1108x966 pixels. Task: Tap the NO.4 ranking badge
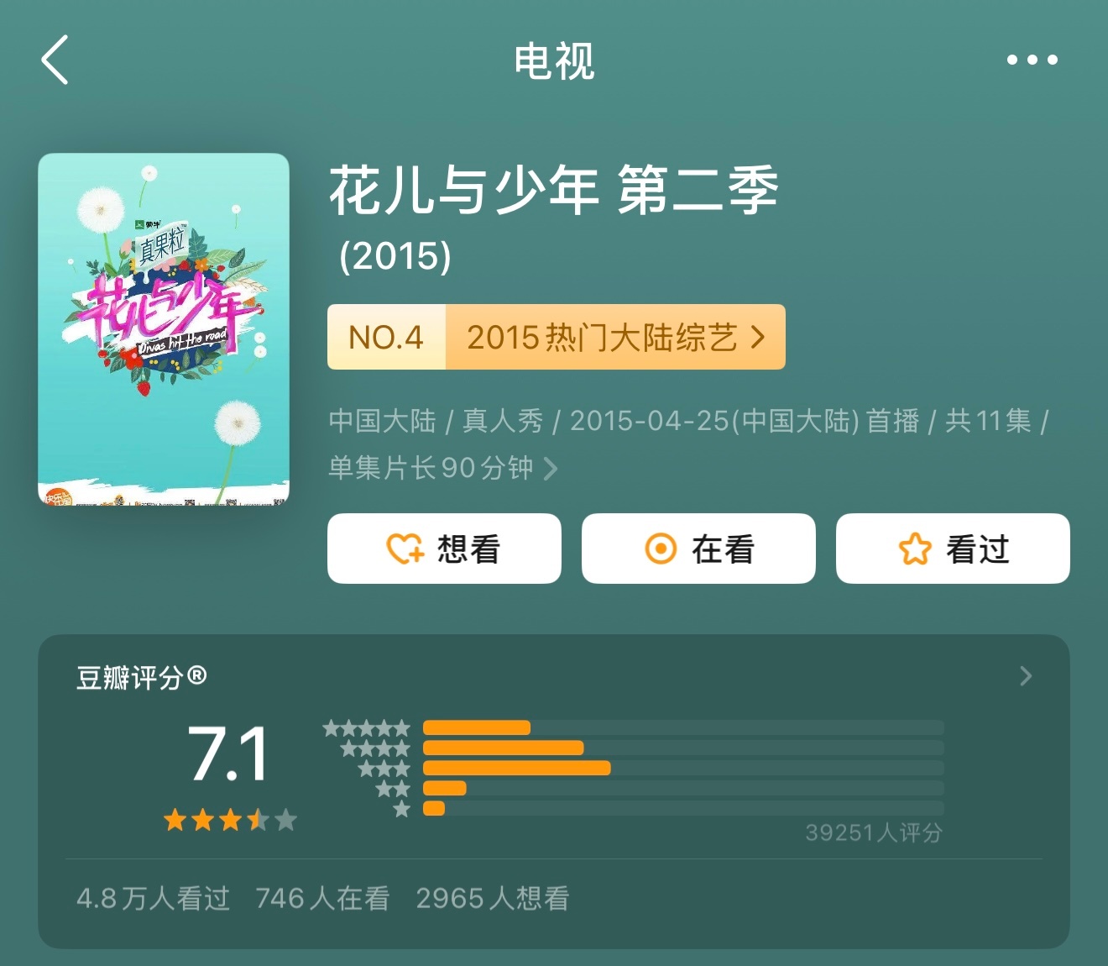coord(386,337)
